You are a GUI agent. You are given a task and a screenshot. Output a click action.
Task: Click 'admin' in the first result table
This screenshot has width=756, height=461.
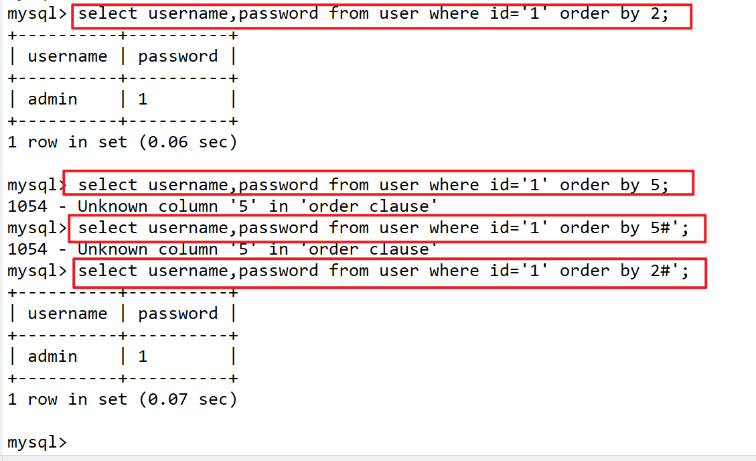point(52,99)
